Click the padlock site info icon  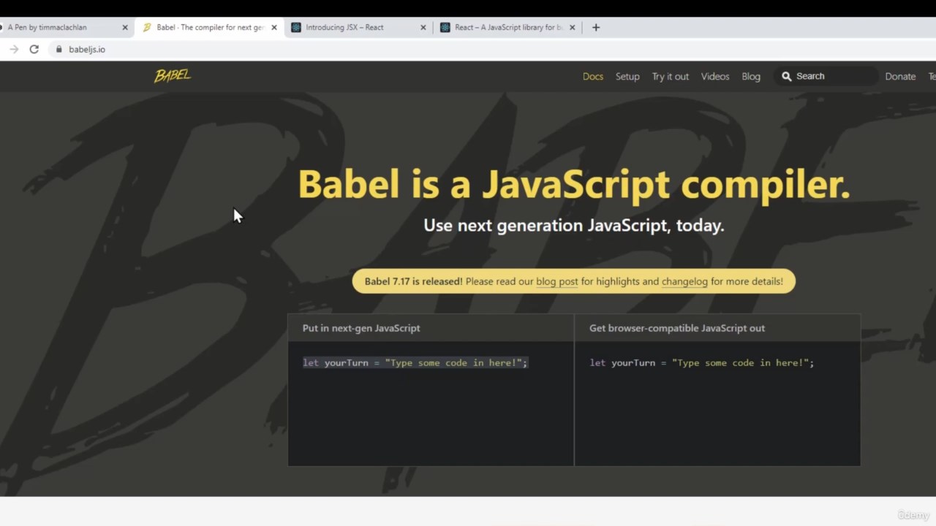point(59,49)
